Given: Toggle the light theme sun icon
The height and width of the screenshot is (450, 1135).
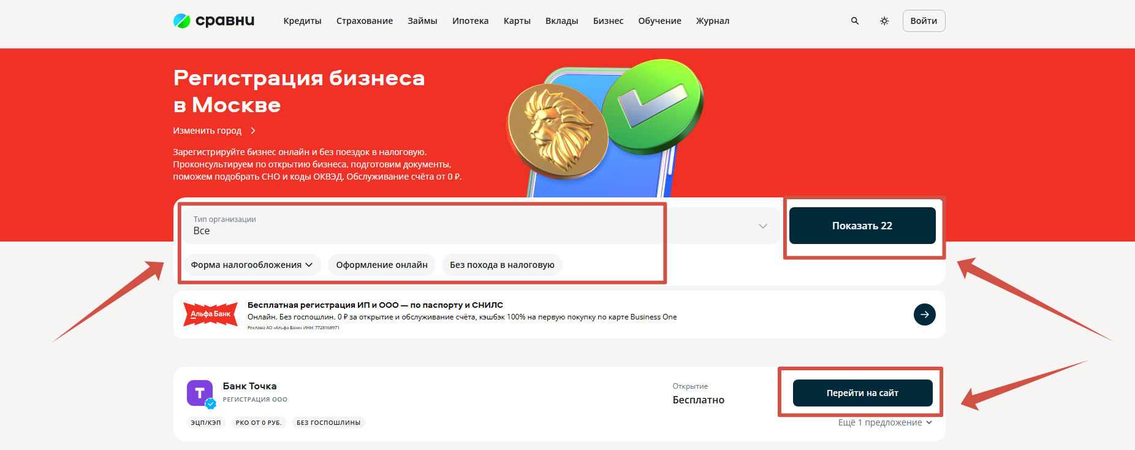Looking at the screenshot, I should 884,21.
